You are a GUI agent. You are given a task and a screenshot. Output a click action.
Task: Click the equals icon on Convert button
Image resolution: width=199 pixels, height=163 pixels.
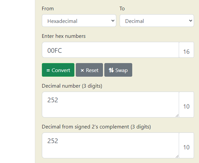pyautogui.click(x=48, y=70)
